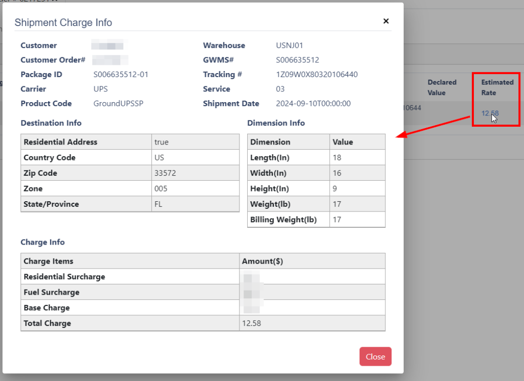Click the Product Code label
This screenshot has width=524, height=381.
[46, 104]
